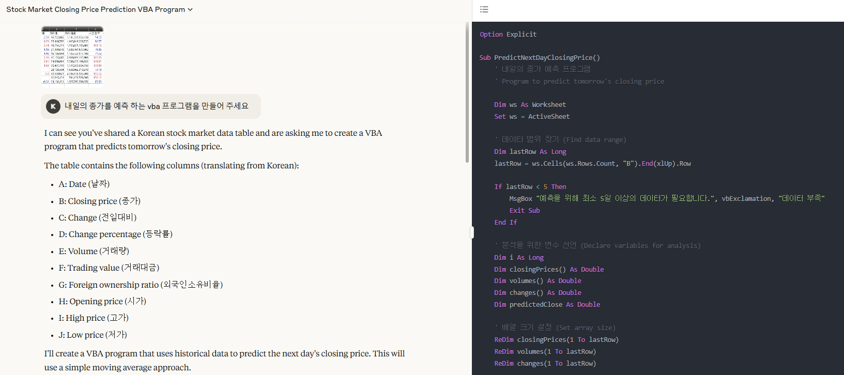Click 'ReDim closingPrices(1 To lastRow)' line
The image size is (844, 375).
coord(556,339)
